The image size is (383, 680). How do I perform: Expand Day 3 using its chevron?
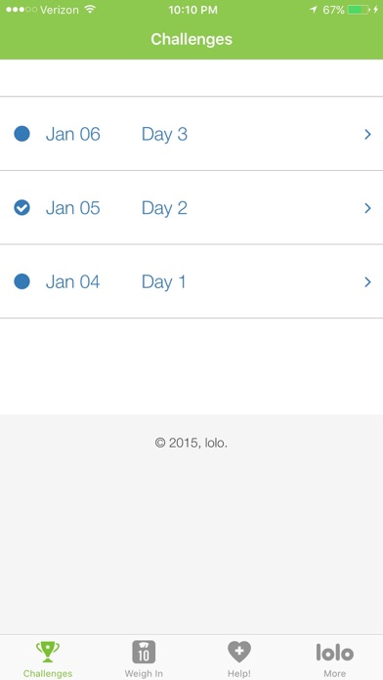point(367,134)
